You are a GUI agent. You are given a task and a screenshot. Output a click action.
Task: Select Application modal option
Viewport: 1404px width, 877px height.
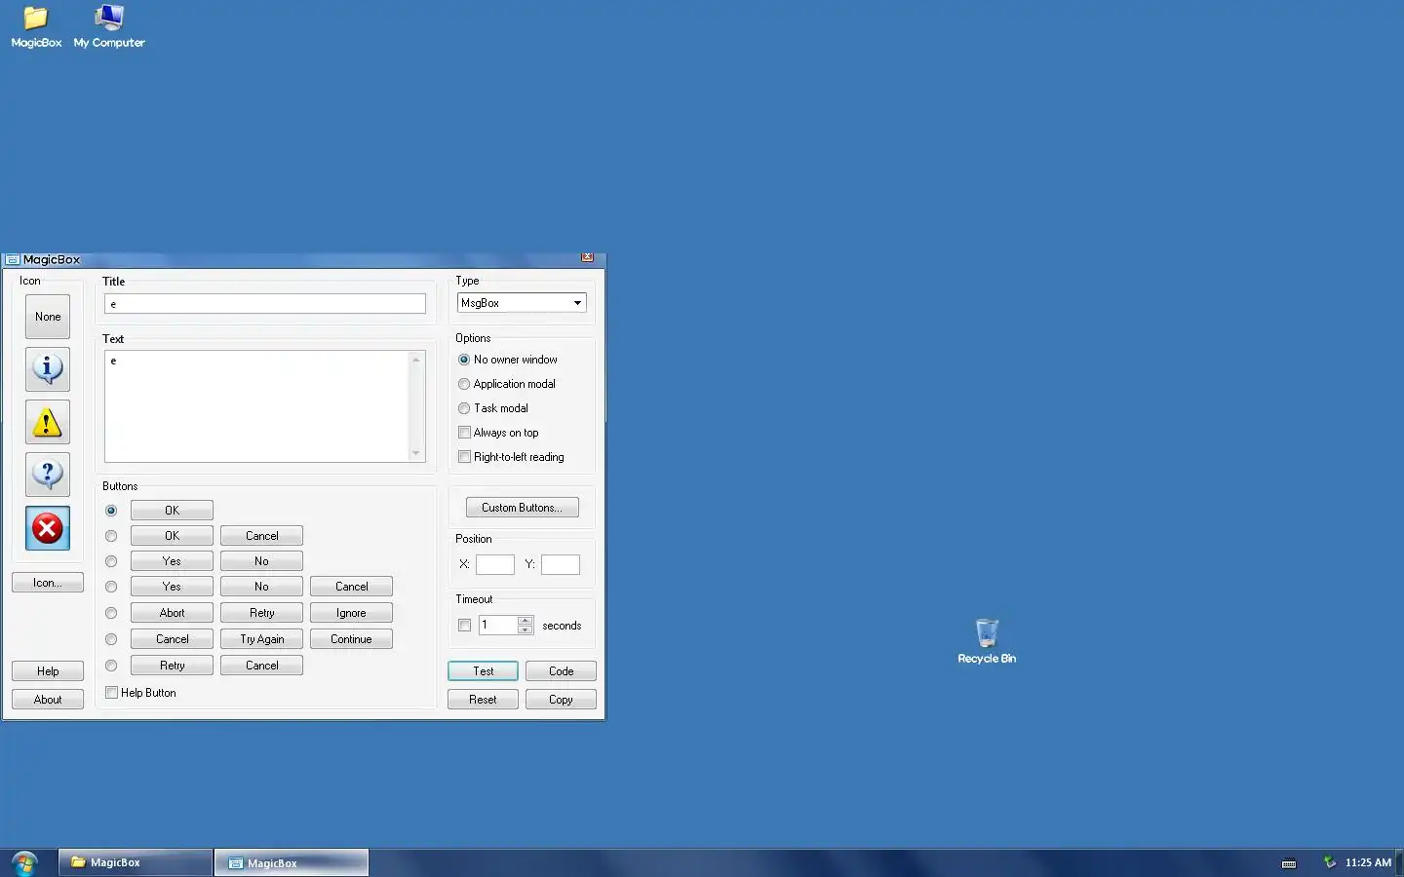(507, 384)
